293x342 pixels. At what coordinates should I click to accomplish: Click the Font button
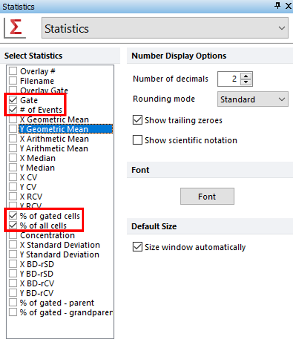tap(207, 196)
